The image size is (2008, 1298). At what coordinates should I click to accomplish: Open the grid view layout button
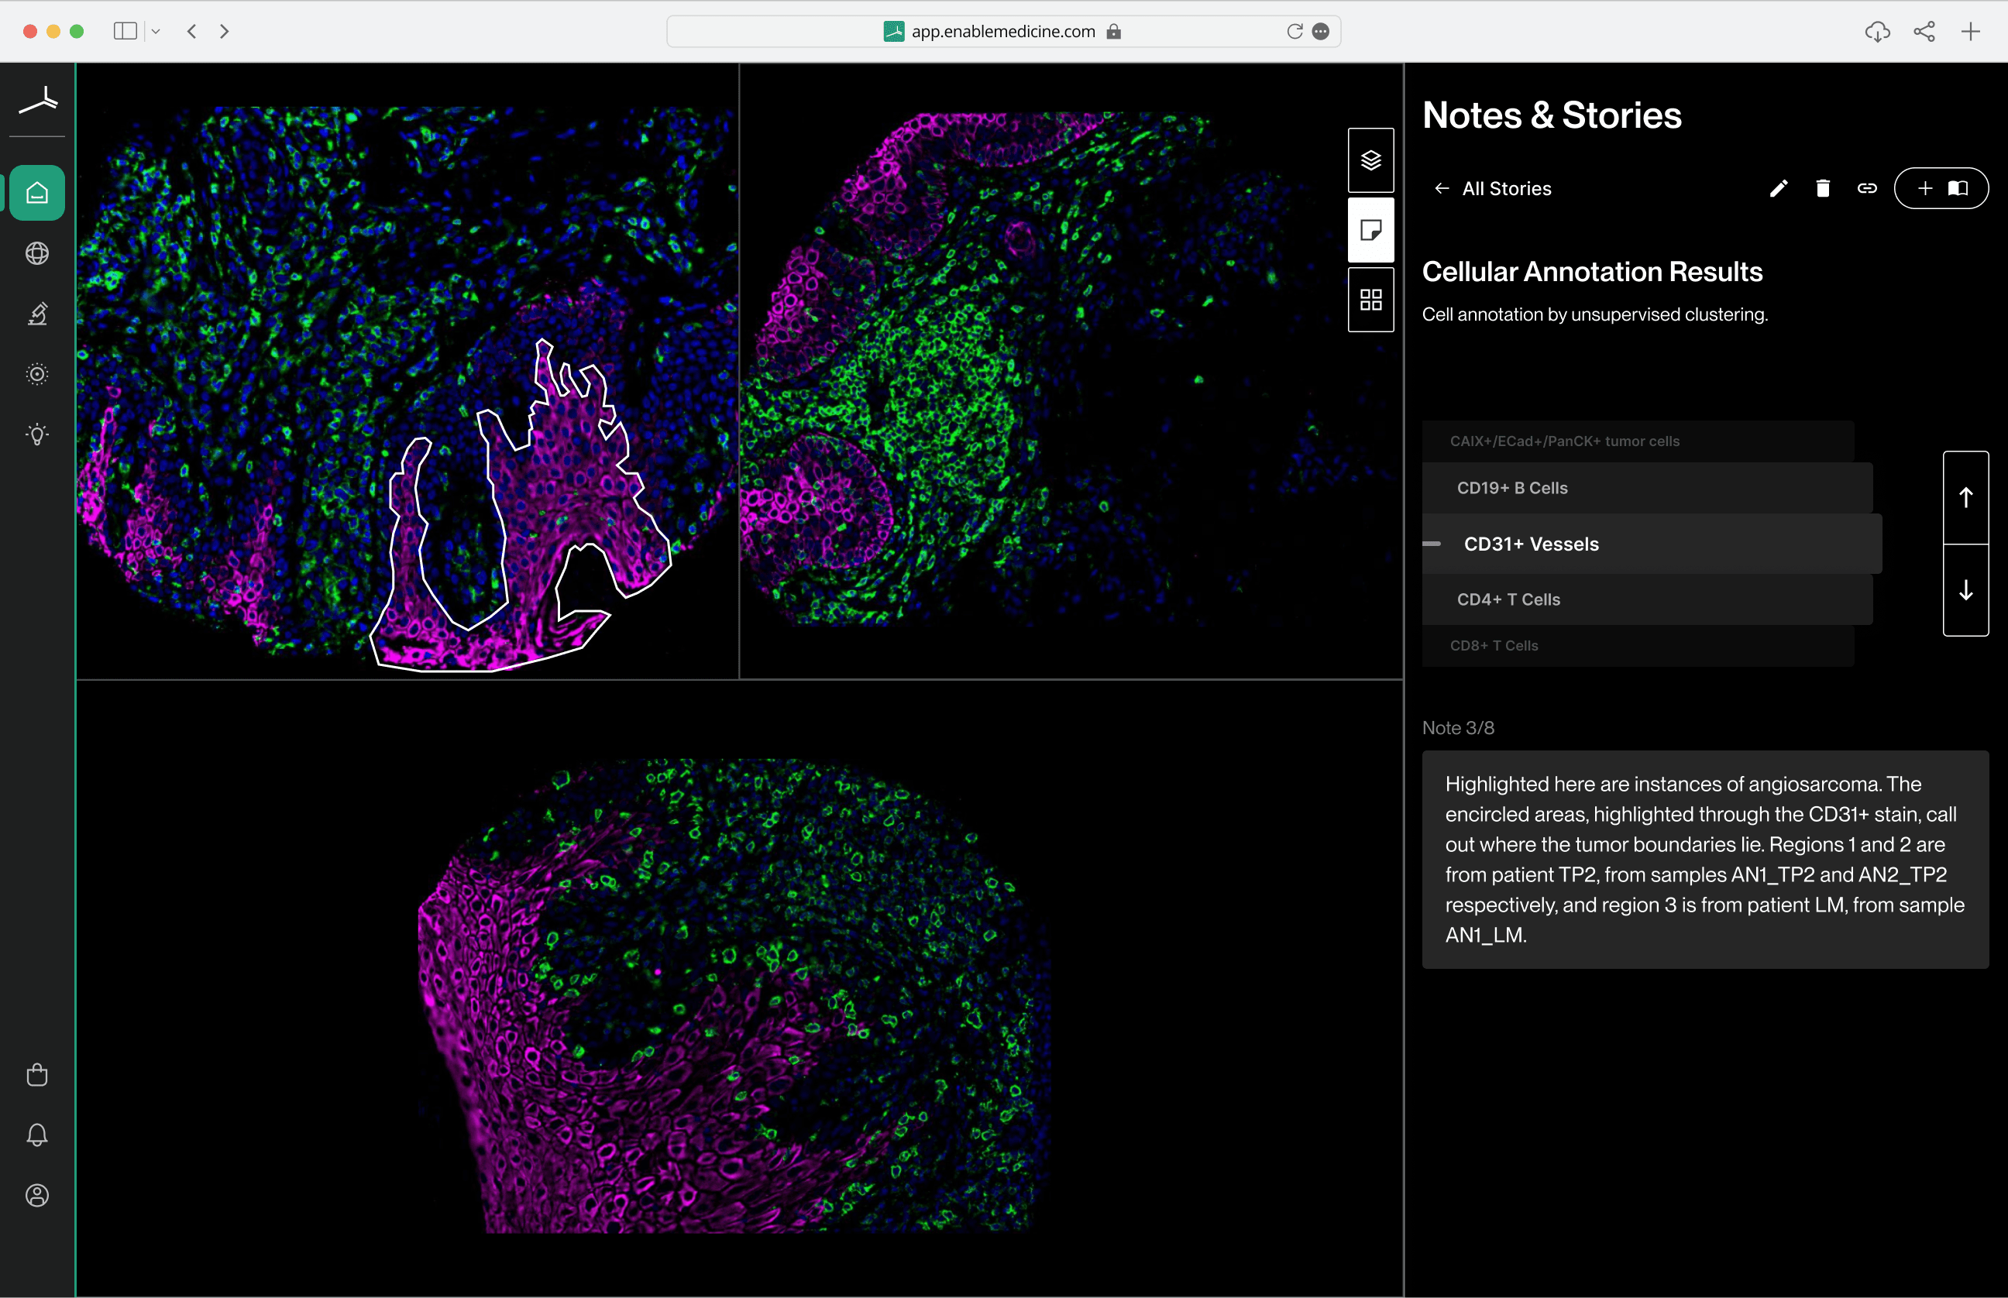[x=1370, y=299]
